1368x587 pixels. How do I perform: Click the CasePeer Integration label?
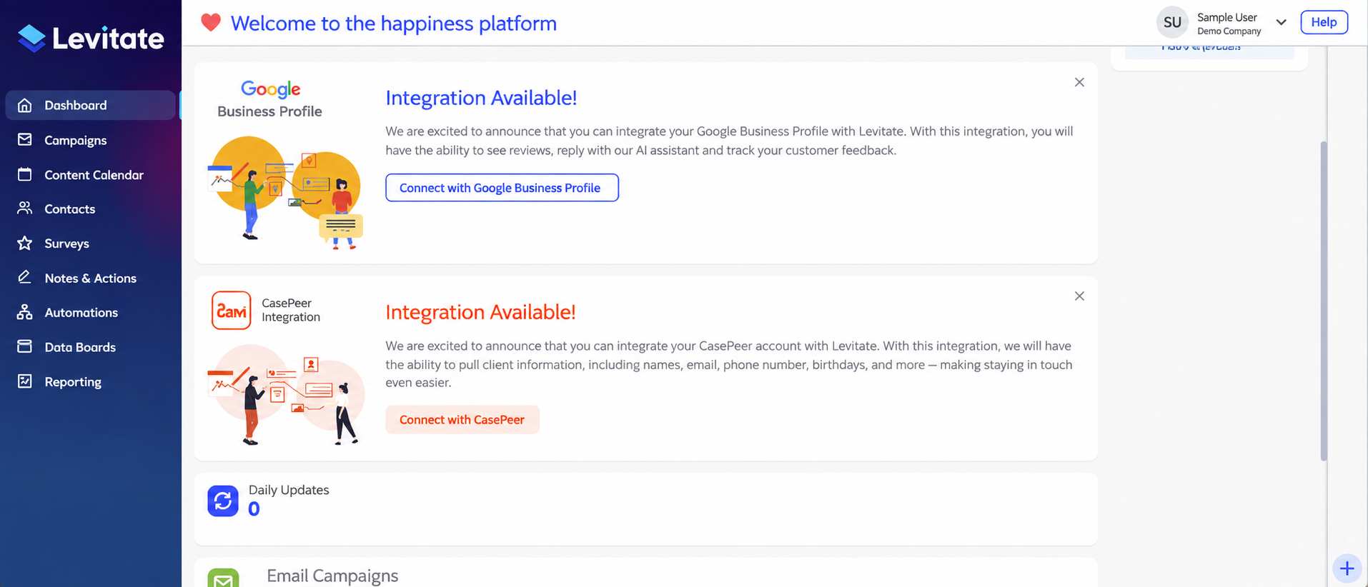click(x=291, y=310)
